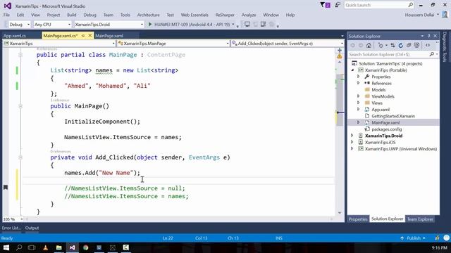Show all files in Solution Explorer
451x253 pixels.
[x=416, y=45]
